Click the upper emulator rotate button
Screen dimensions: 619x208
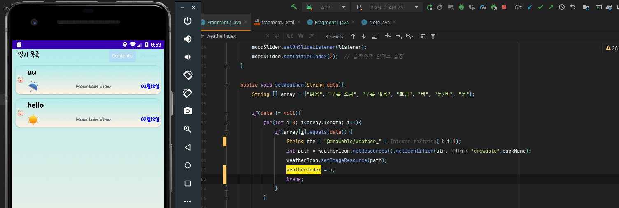tap(188, 75)
